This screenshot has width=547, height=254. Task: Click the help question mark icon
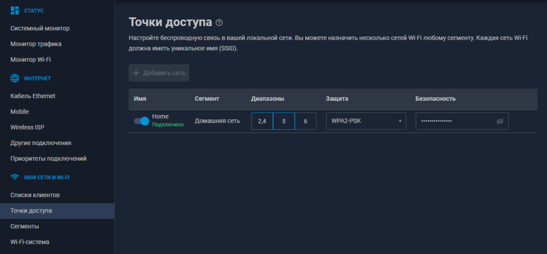point(219,23)
